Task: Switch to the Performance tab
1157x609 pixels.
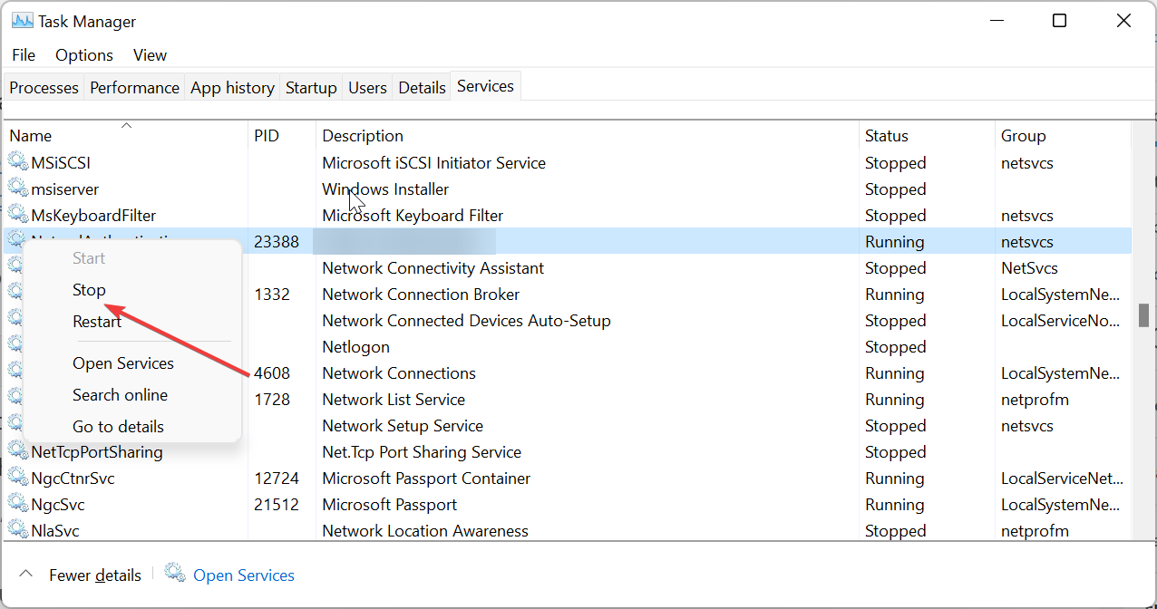Action: (134, 88)
